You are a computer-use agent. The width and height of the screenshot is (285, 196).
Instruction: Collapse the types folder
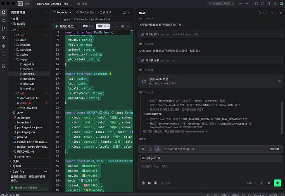[24, 59]
